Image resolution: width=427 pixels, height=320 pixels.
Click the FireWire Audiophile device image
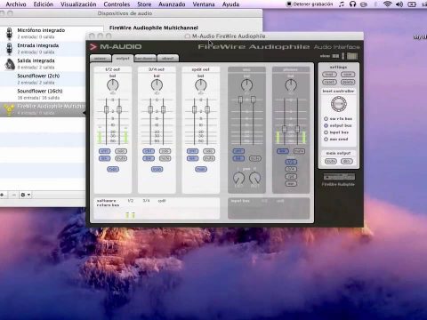click(x=339, y=177)
